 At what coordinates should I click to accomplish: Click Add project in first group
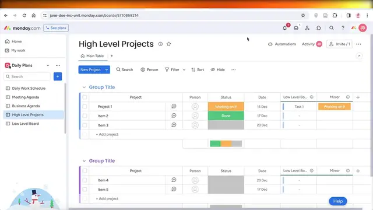click(107, 134)
